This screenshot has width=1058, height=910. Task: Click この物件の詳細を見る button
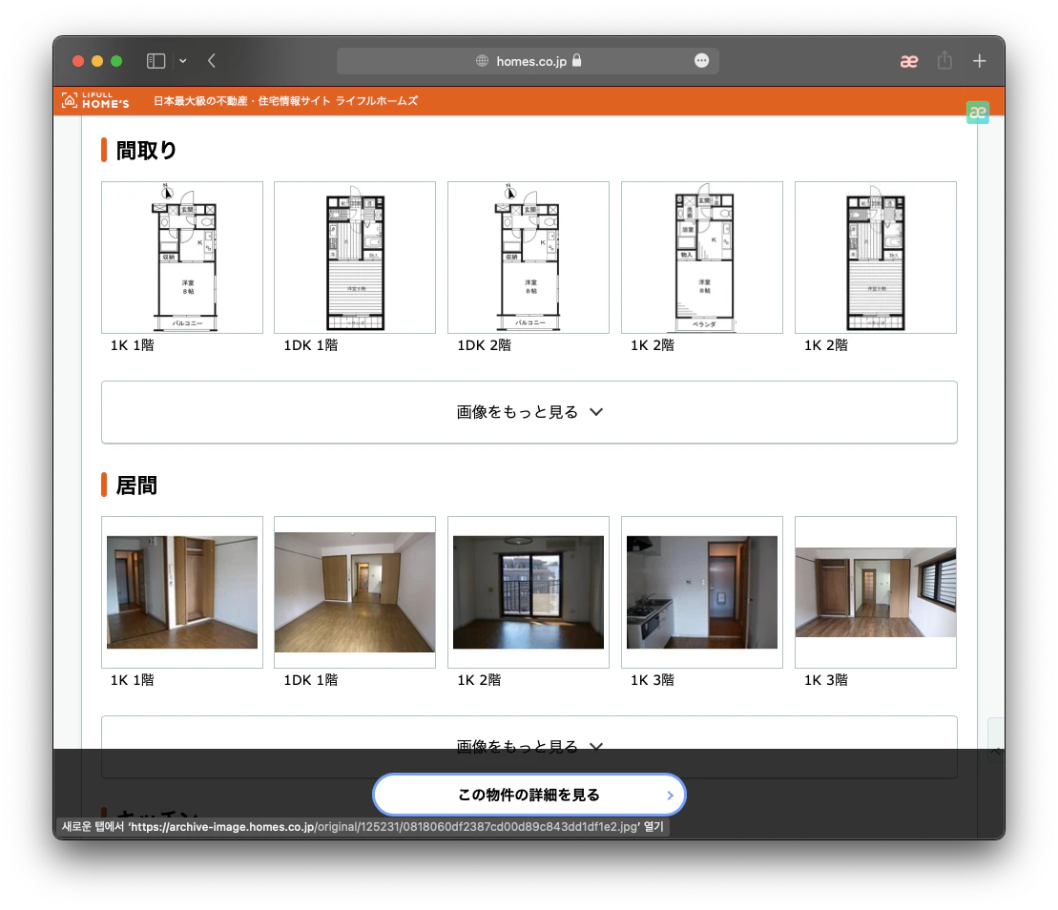tap(529, 795)
